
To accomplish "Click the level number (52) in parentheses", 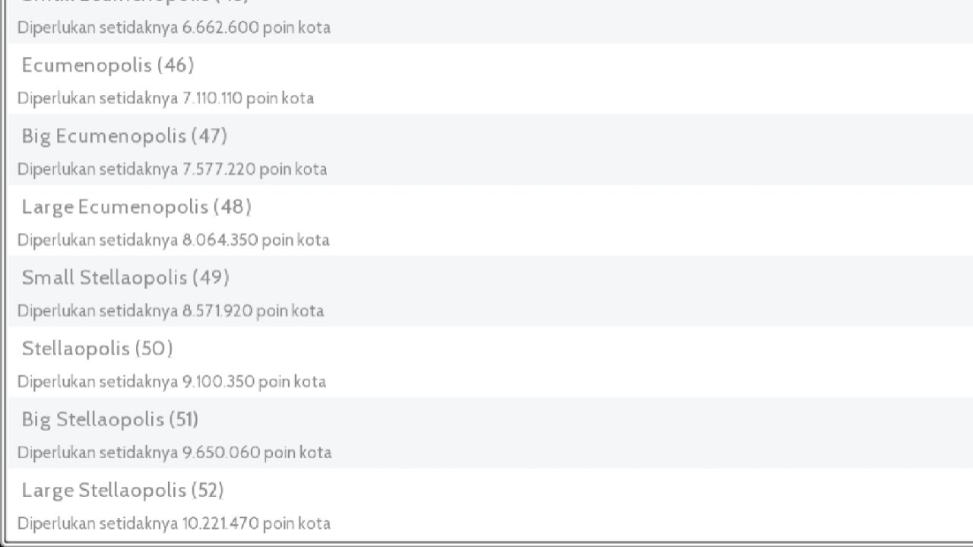I will 208,490.
